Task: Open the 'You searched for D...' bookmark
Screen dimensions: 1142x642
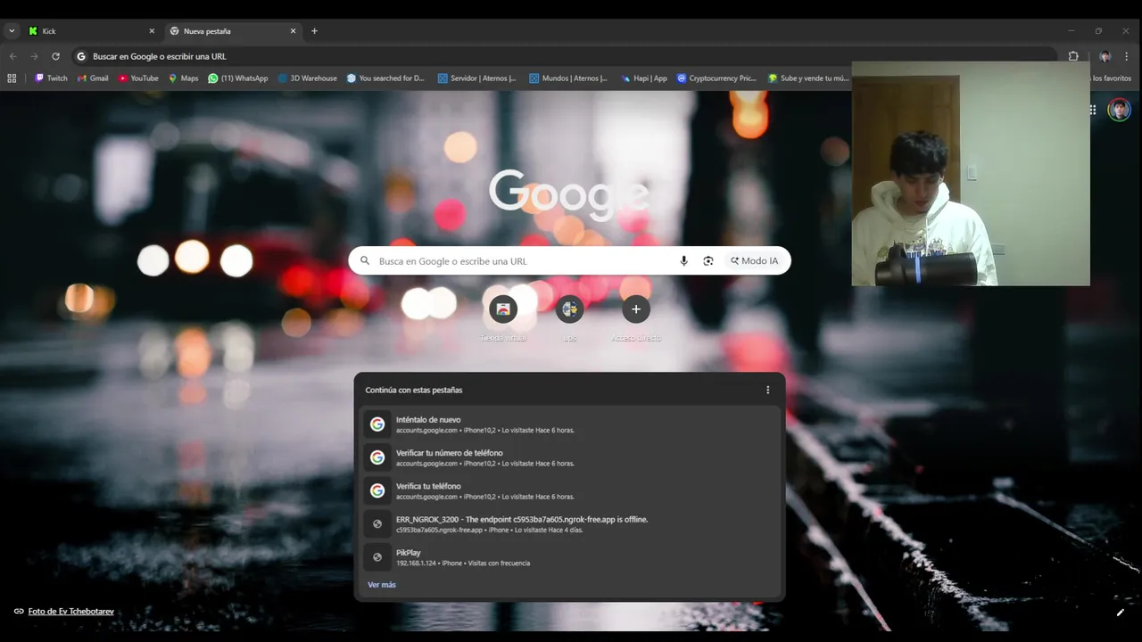Action: point(385,78)
